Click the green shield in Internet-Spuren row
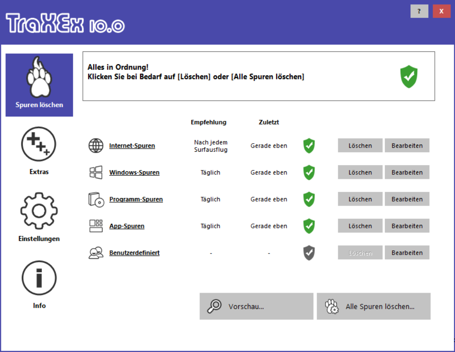This screenshot has width=455, height=352. [x=309, y=146]
